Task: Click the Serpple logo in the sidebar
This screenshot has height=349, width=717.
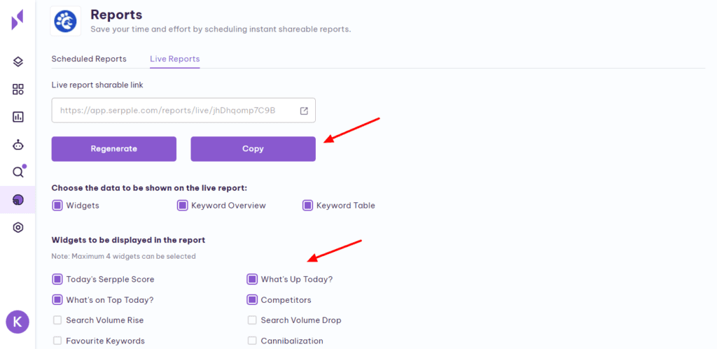Action: [18, 20]
